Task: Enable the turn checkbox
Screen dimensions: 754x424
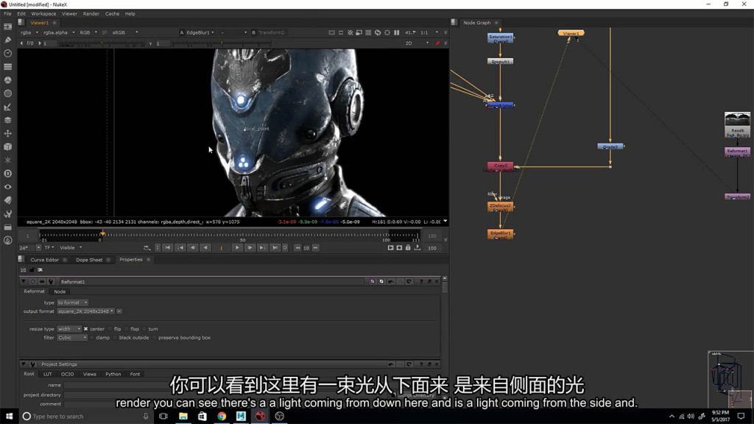Action: click(145, 329)
